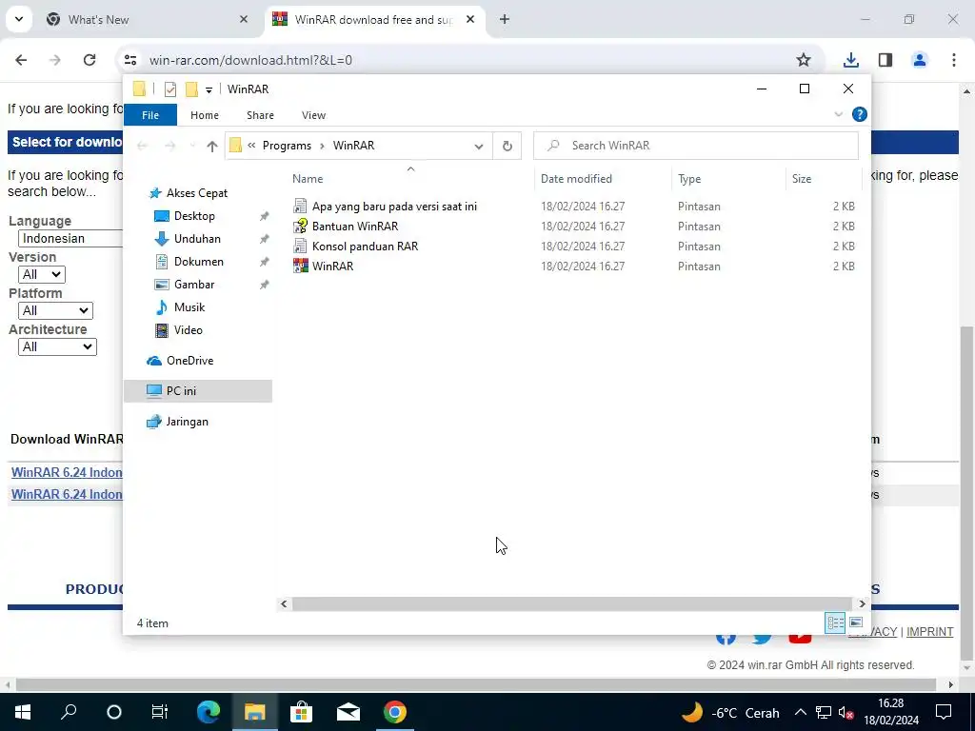Open Language Indonesian dropdown
975x731 pixels.
[70, 238]
